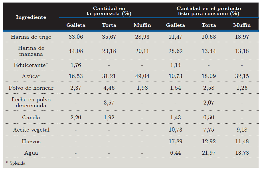Select the "Canela" ingredient label
This screenshot has width=261, height=170.
coord(31,117)
